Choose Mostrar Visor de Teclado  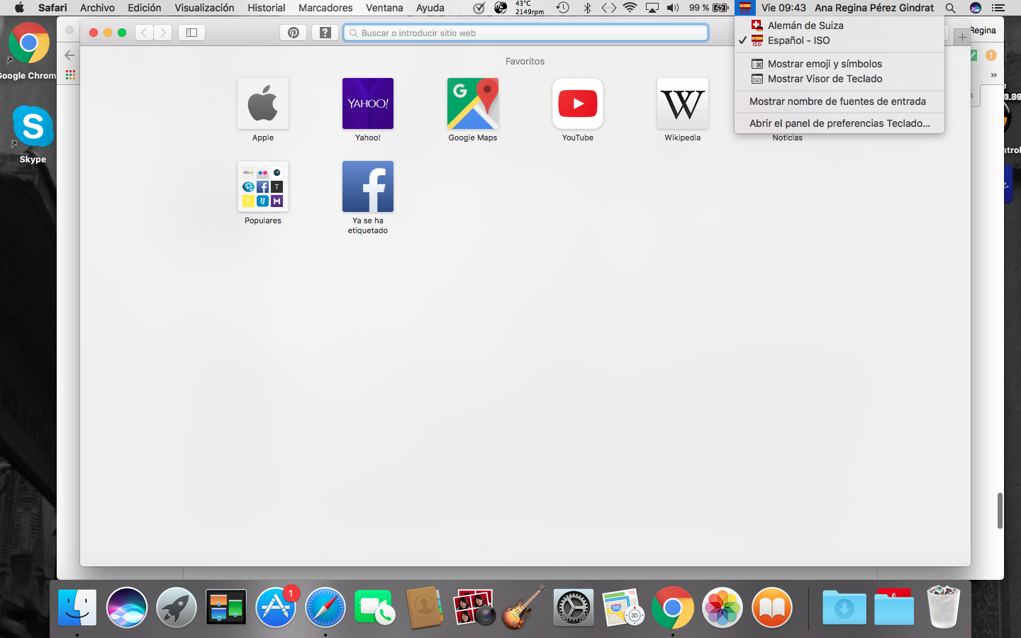[839, 79]
